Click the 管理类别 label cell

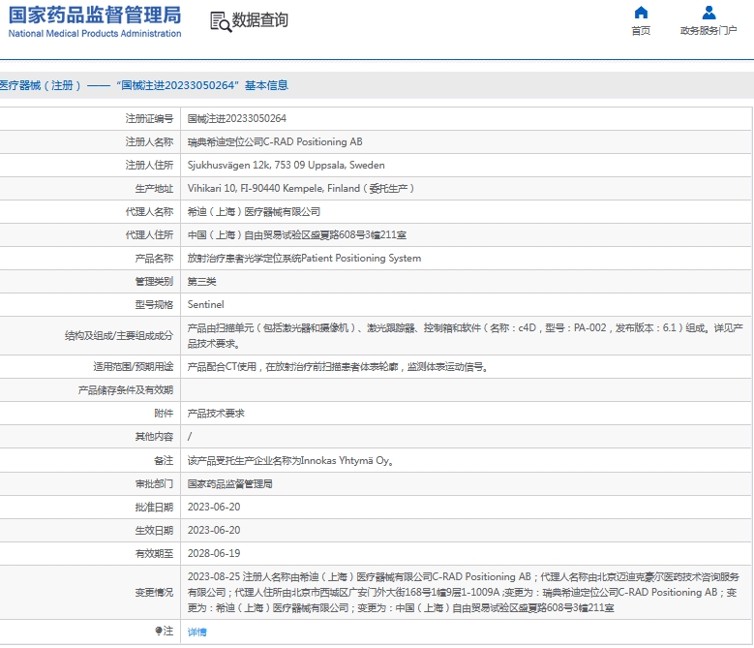pyautogui.click(x=154, y=282)
